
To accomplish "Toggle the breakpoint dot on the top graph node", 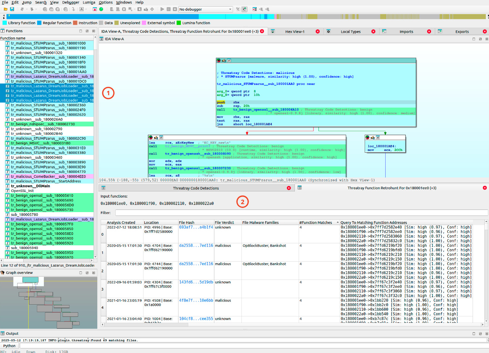I will tap(219, 61).
